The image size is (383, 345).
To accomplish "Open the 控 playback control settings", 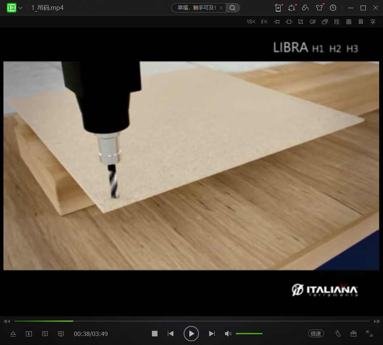I will [x=337, y=22].
